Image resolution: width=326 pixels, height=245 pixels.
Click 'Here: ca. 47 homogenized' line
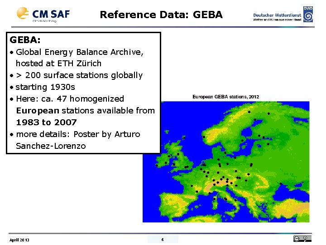70,99
